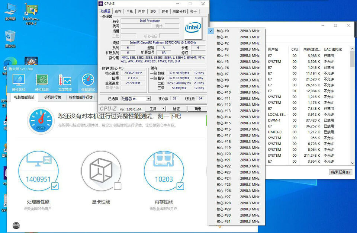Open 硬件检测 hardware detection icon
The width and height of the screenshot is (357, 233).
(x=42, y=82)
